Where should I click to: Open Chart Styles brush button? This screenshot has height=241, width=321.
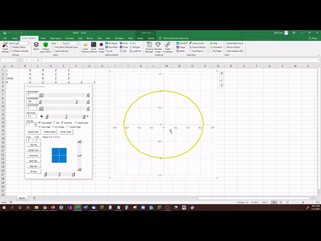tap(222, 79)
